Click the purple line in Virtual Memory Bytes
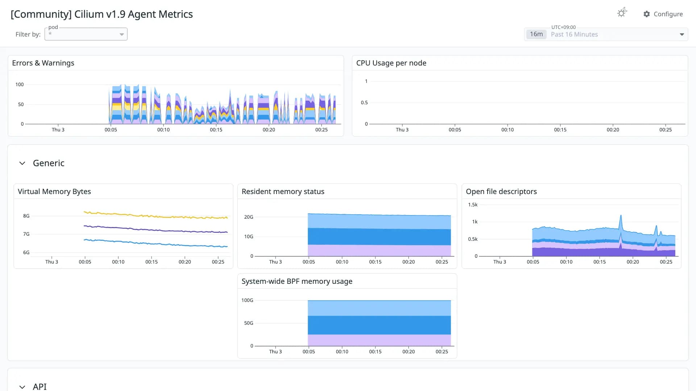The height and width of the screenshot is (391, 696). 156,230
